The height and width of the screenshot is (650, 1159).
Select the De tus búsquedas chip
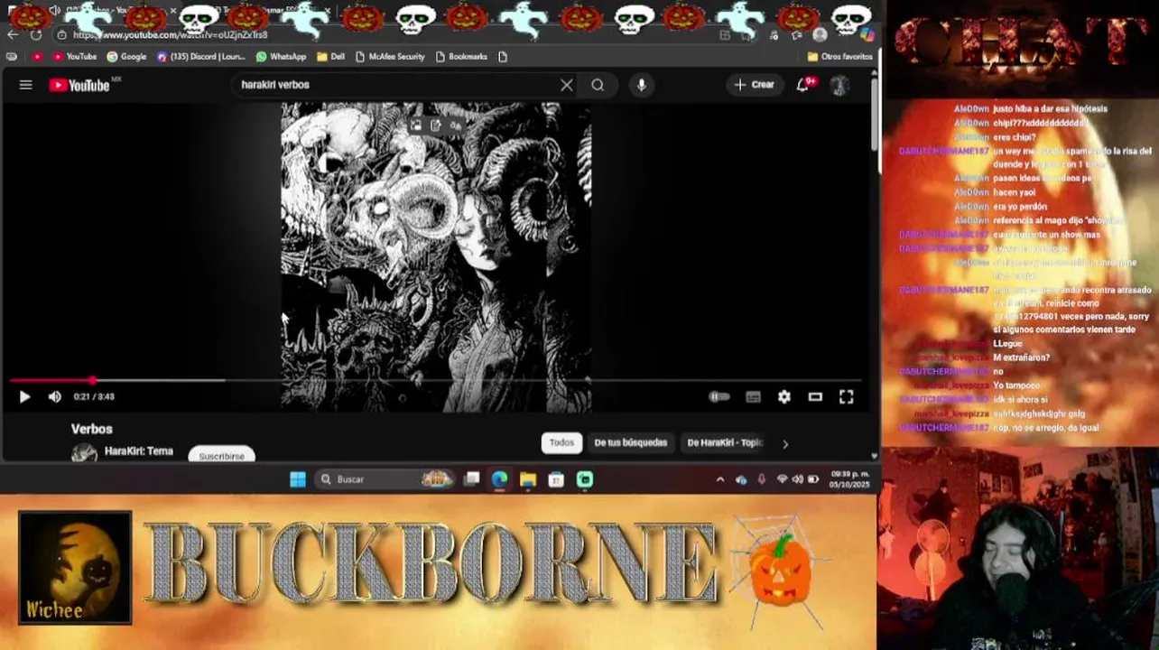[x=630, y=442]
